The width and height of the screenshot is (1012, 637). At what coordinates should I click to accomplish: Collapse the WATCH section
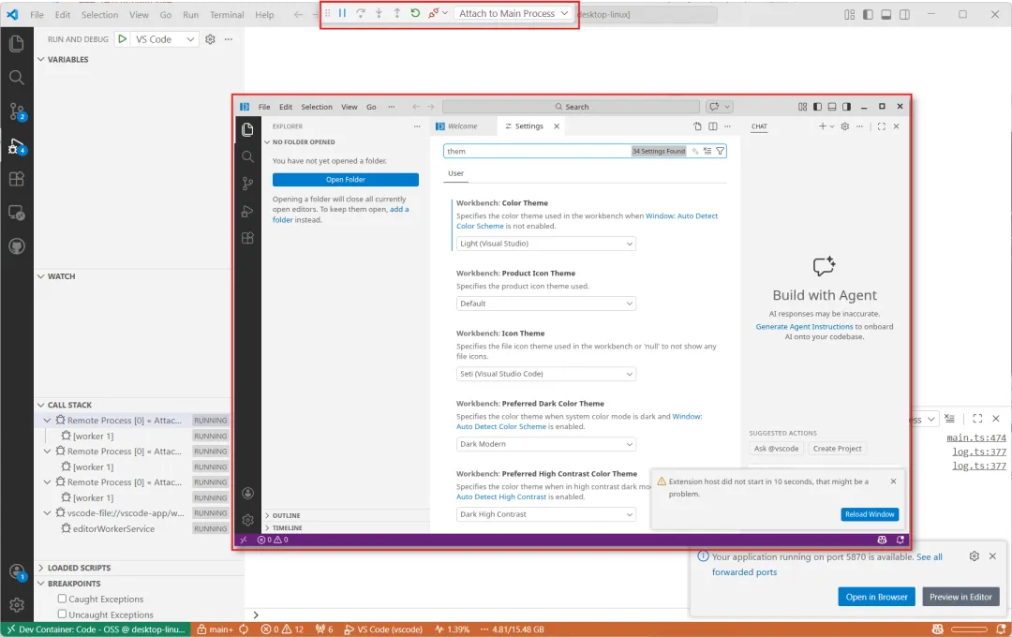(61, 276)
